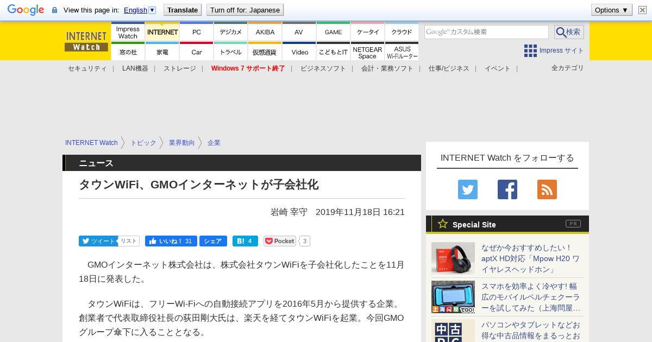This screenshot has height=342, width=652.
Task: Open the トラベル tab
Action: point(231,52)
